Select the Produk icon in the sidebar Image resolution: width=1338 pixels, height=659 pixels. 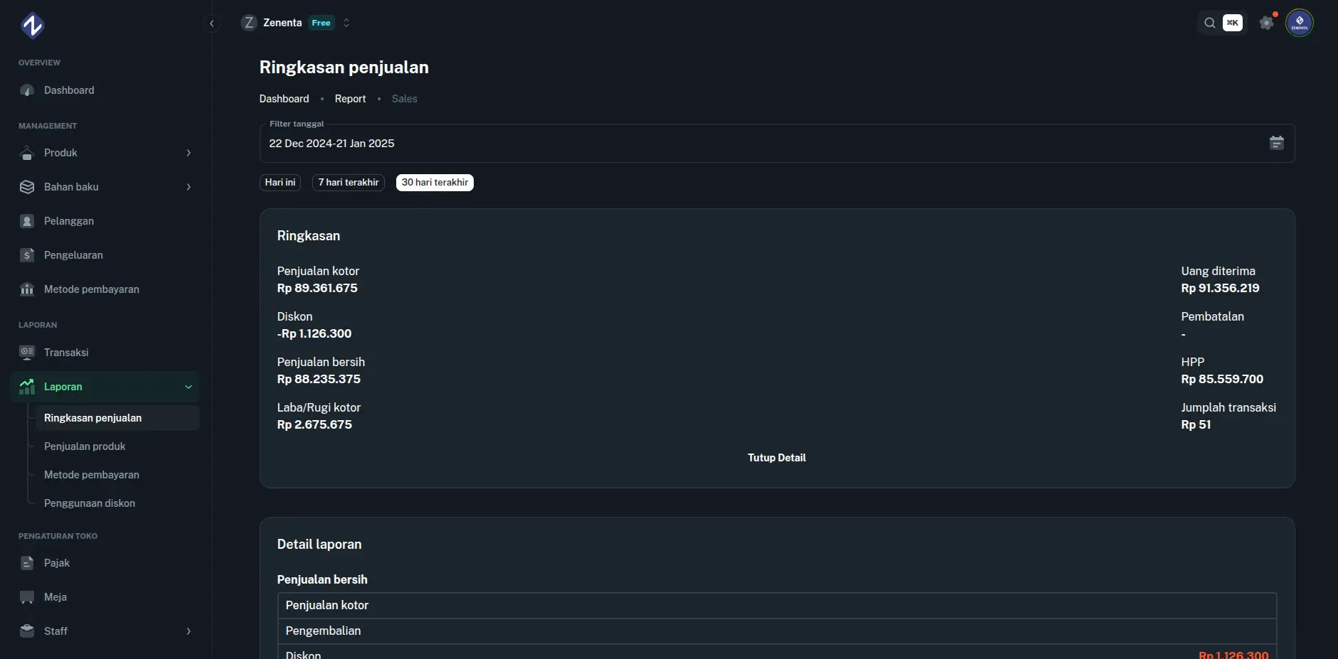coord(26,153)
